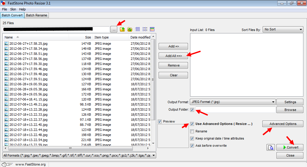
Task: Click icon of 2012-06-27+17.58.25.jpg
Action: pyautogui.click(x=7, y=44)
